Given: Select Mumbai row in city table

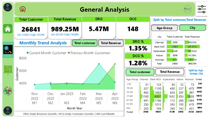Looking at the screenshot, I should click(x=176, y=60).
